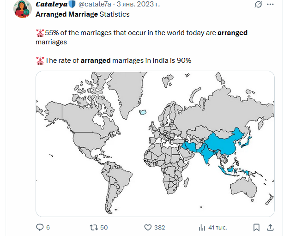Click the view count 41 тыс.
Viewport: 290px width, 236px height.
(x=217, y=227)
